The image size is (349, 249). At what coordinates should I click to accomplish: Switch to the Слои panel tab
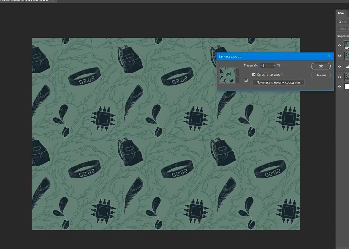(x=341, y=13)
